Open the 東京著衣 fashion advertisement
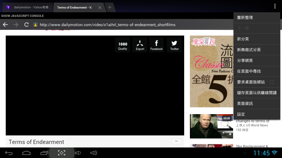 [x=211, y=71]
